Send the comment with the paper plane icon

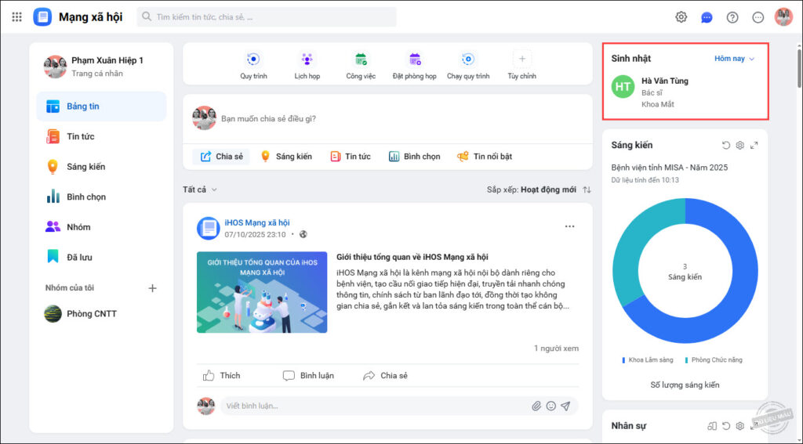565,406
